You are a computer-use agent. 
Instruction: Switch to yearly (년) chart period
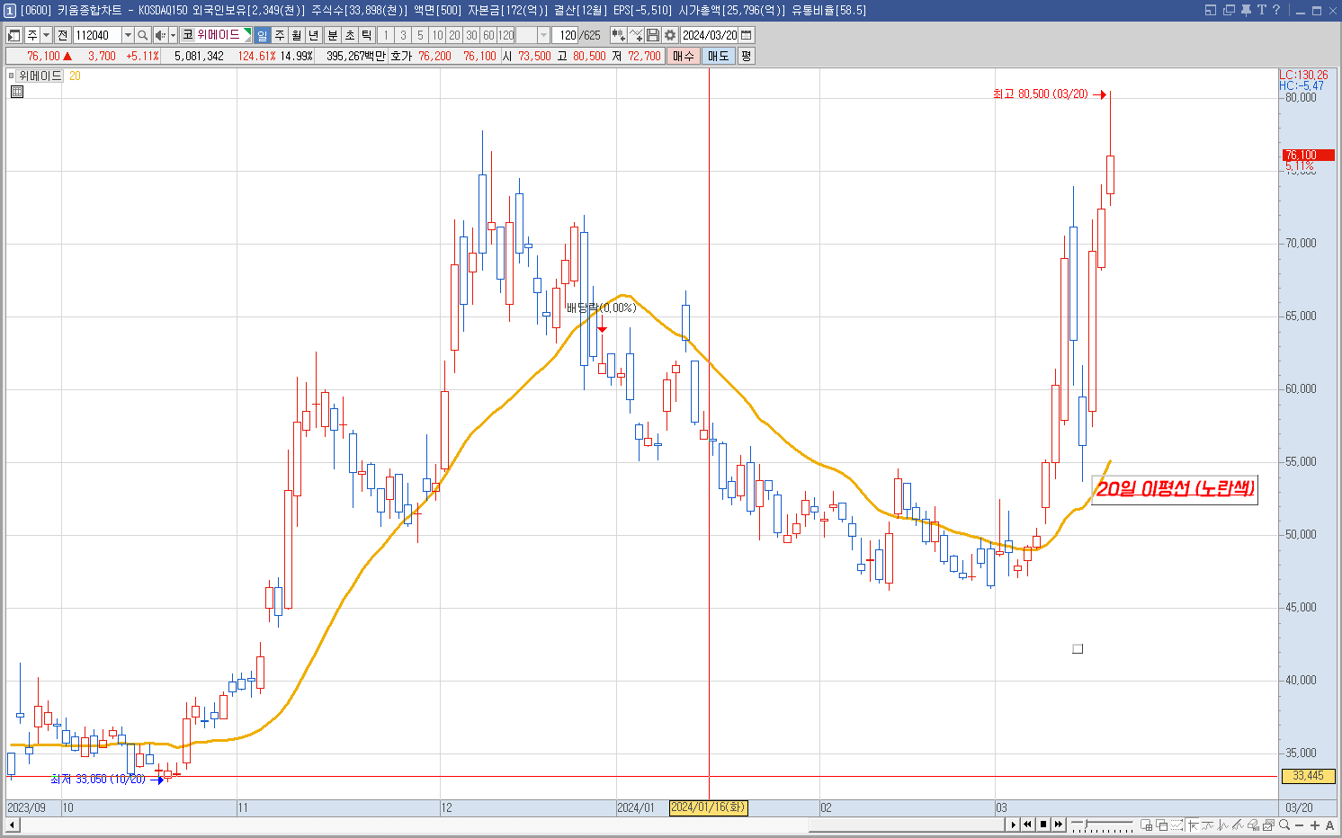click(x=313, y=35)
